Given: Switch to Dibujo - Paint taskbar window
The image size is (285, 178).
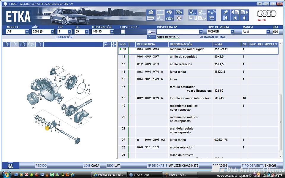Looking at the screenshot, I should pyautogui.click(x=180, y=175).
